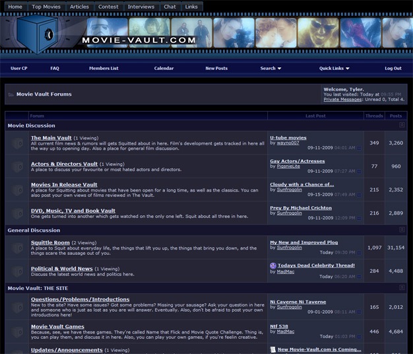The width and height of the screenshot is (413, 354).
Task: View PigsnieLite's profile
Action: tap(288, 166)
